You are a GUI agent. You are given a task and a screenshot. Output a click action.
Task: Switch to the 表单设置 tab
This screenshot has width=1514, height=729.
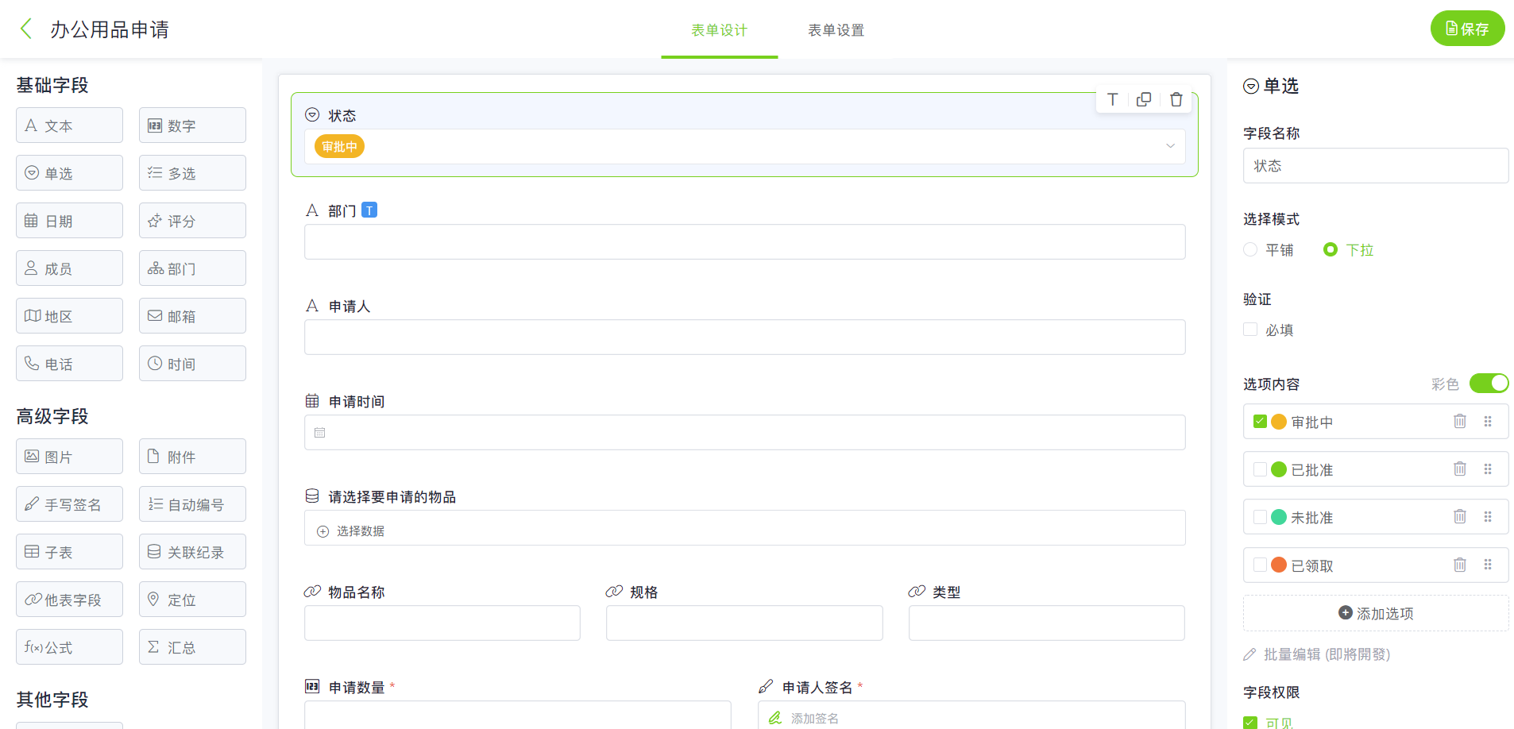tap(836, 30)
